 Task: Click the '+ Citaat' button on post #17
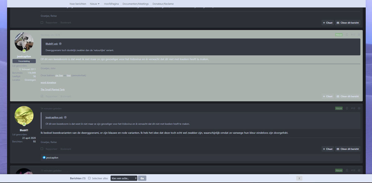pos(327,96)
